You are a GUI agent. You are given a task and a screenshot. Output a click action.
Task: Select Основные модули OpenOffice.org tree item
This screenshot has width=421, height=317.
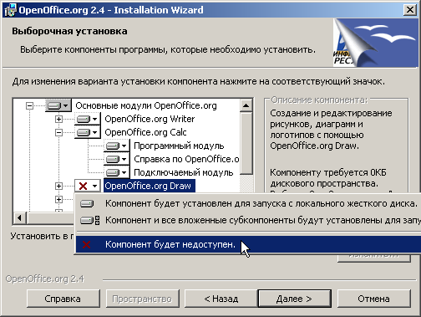click(x=146, y=105)
